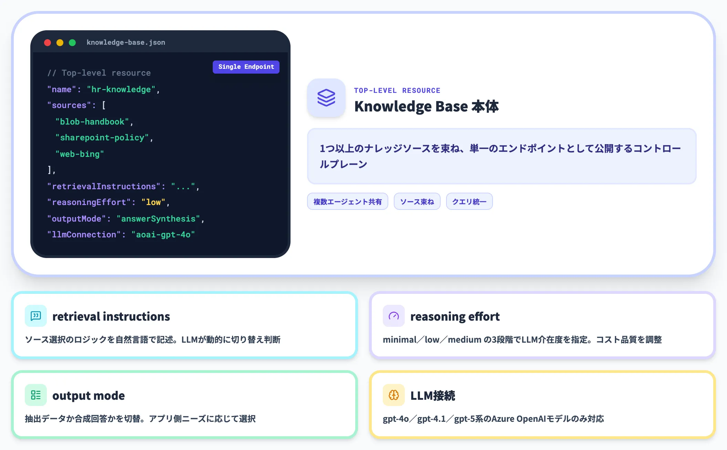The width and height of the screenshot is (727, 450).
Task: Click the yellow traffic light circle
Action: coord(60,42)
